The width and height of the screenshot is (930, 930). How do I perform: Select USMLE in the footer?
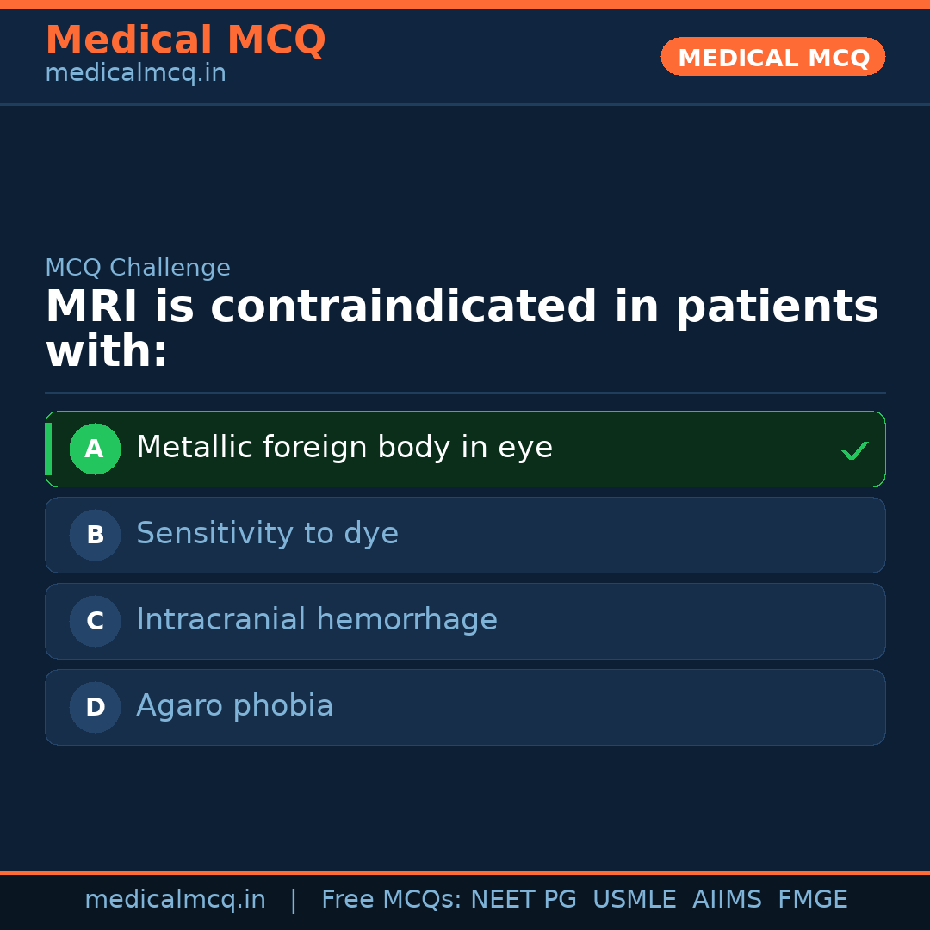(x=634, y=900)
